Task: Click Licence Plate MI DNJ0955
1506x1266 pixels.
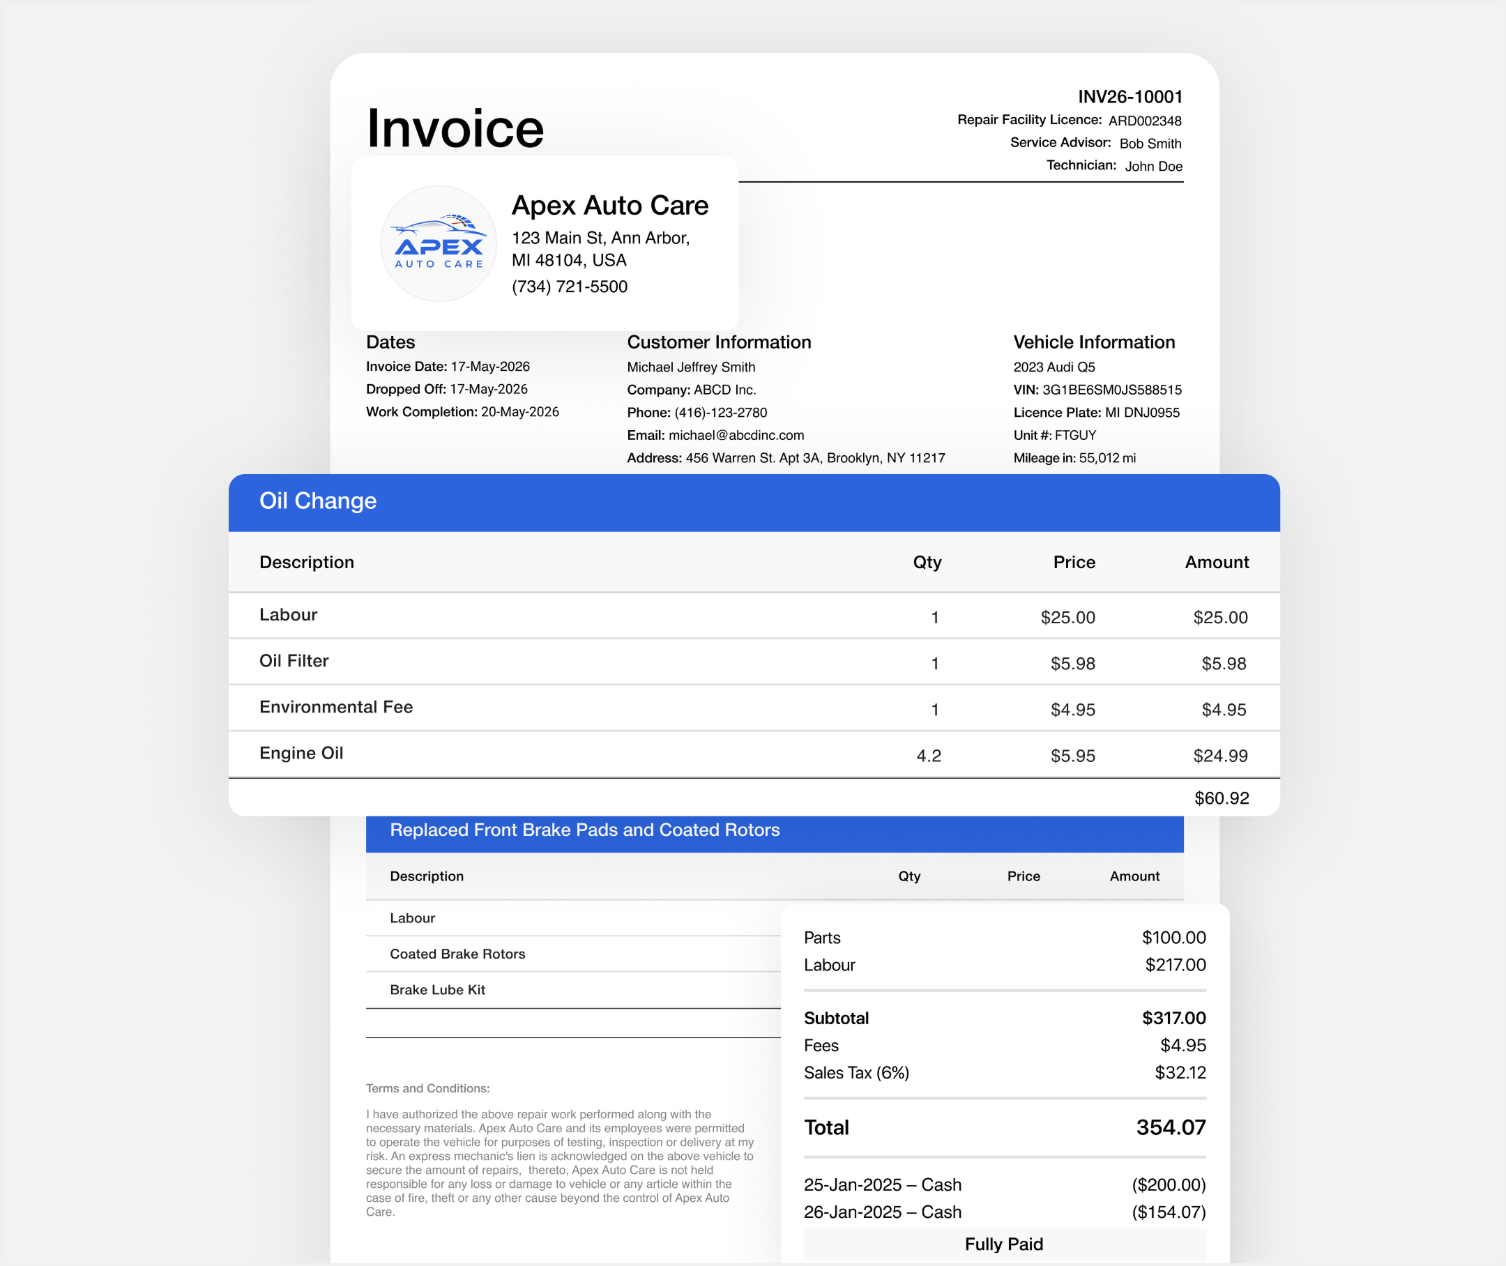Action: click(x=1096, y=413)
